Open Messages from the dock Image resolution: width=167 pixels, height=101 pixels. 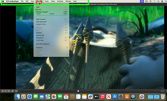pyautogui.click(x=36, y=97)
